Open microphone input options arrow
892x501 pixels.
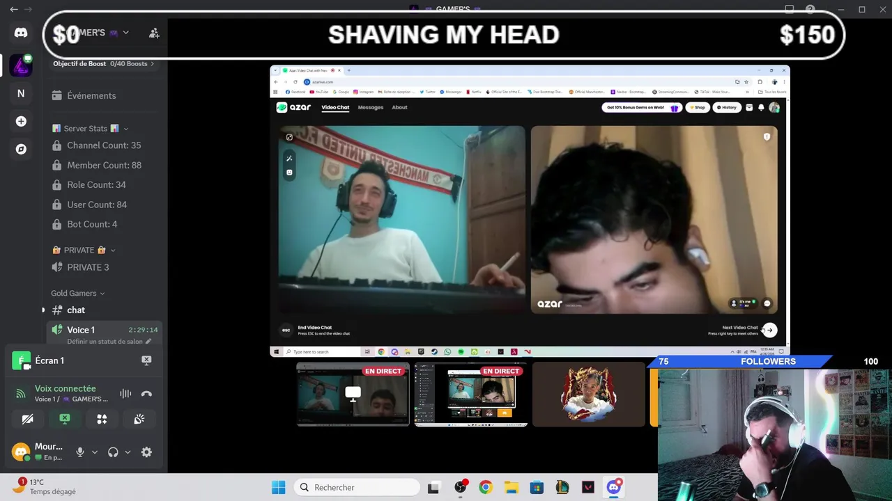(95, 452)
